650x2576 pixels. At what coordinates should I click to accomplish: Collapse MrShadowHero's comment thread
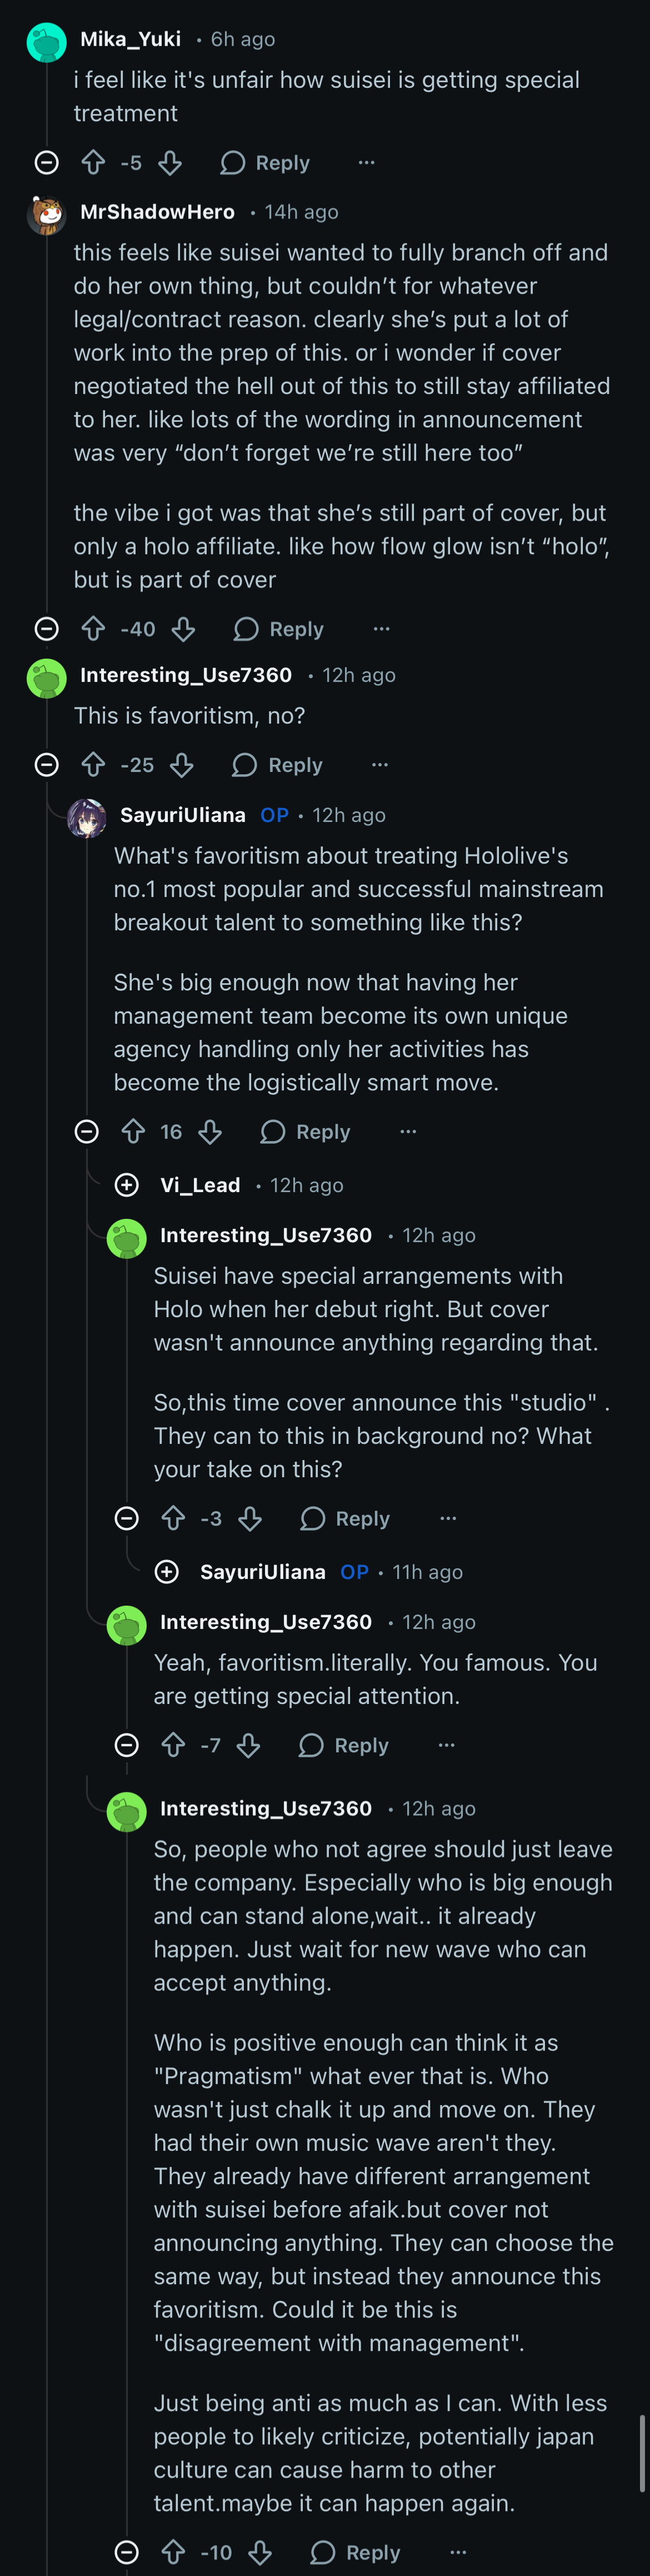[47, 628]
